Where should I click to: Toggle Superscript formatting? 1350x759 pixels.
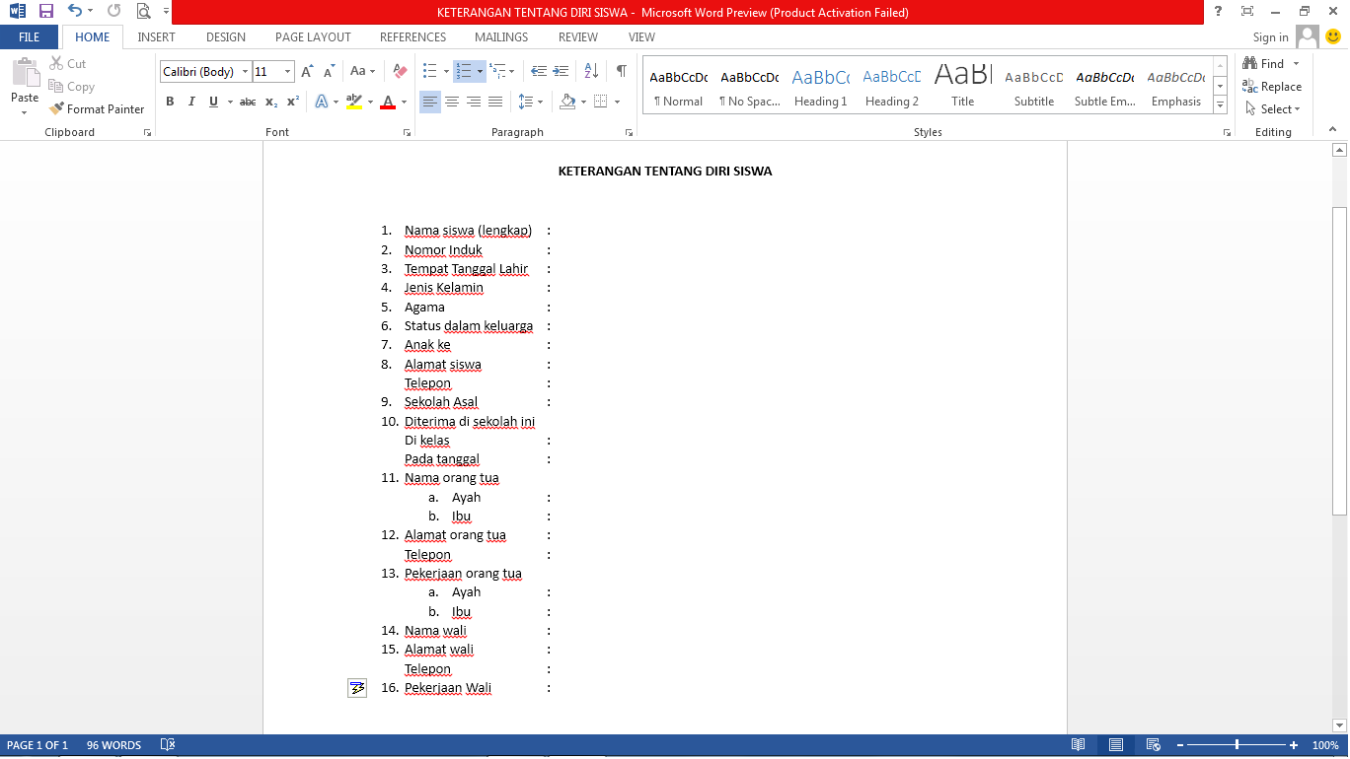tap(293, 102)
